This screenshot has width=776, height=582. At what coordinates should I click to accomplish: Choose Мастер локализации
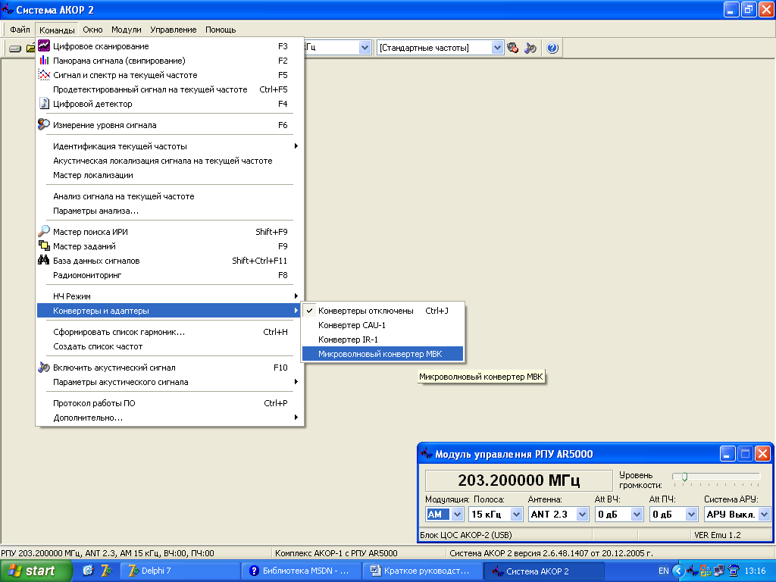[x=170, y=175]
